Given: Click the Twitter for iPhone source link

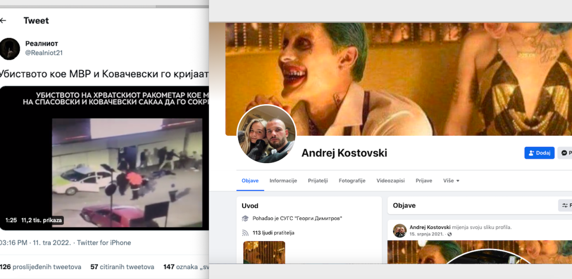Looking at the screenshot, I should pyautogui.click(x=104, y=243).
